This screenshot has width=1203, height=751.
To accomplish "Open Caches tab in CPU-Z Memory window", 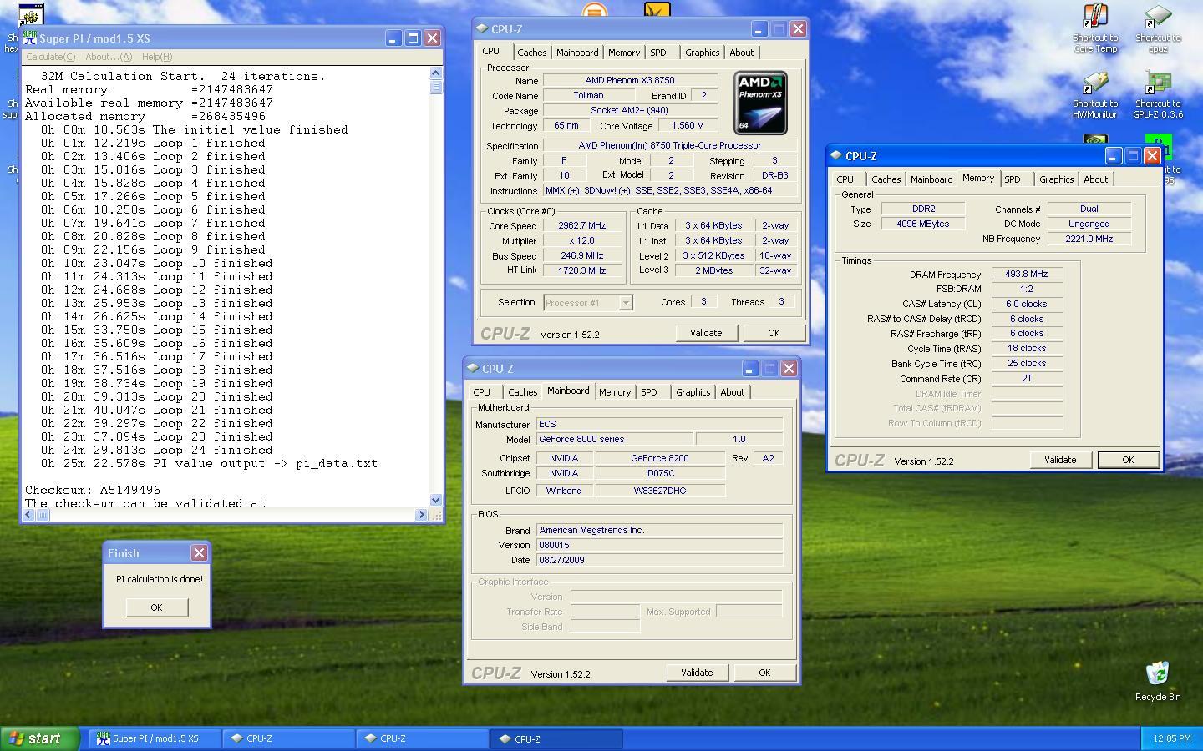I will tap(886, 179).
